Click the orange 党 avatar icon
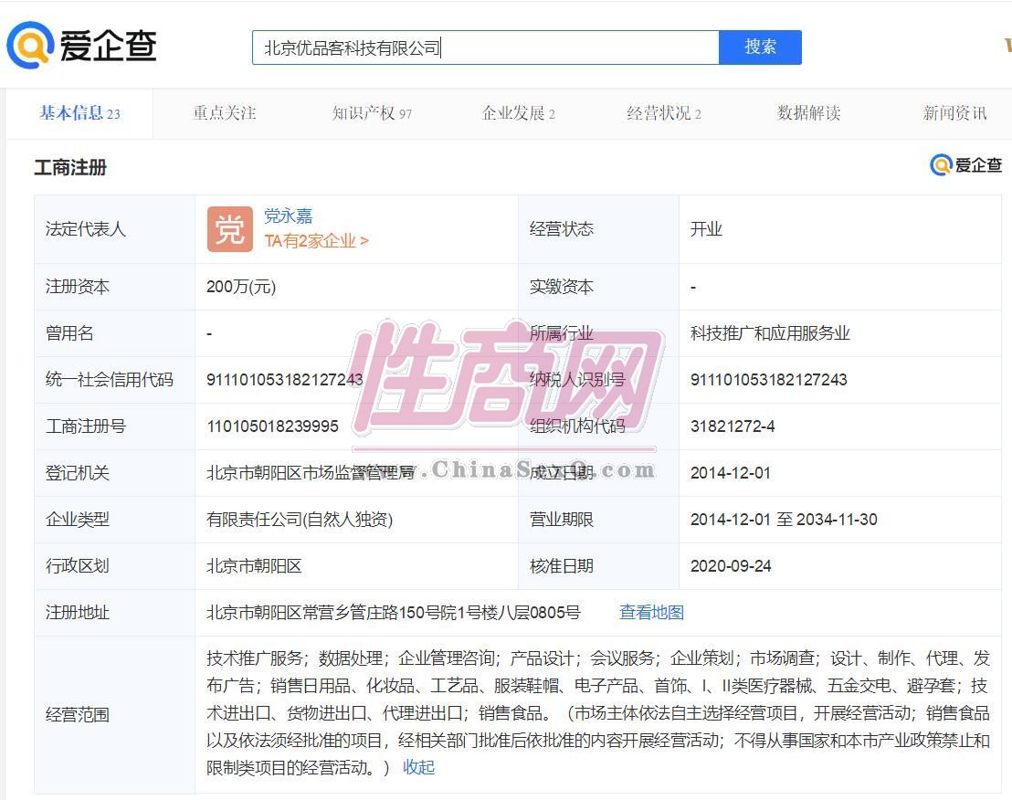This screenshot has height=800, width=1012. pyautogui.click(x=229, y=229)
